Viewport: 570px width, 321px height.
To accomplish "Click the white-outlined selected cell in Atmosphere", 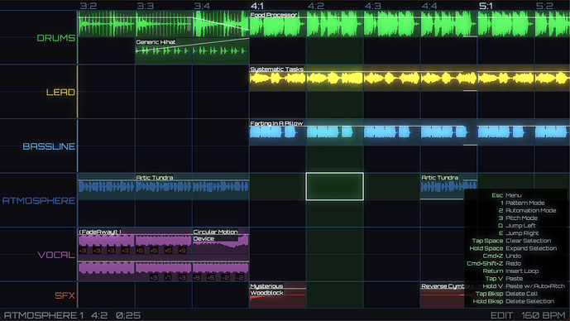I will [334, 186].
